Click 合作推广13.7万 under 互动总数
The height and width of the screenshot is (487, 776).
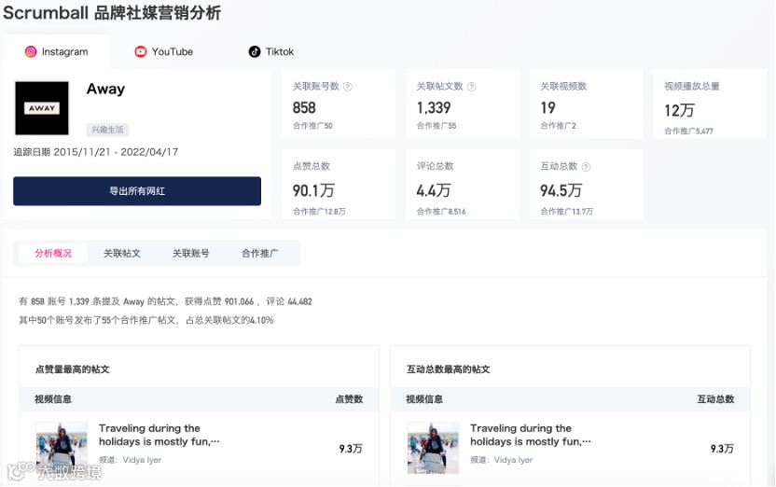pyautogui.click(x=566, y=212)
